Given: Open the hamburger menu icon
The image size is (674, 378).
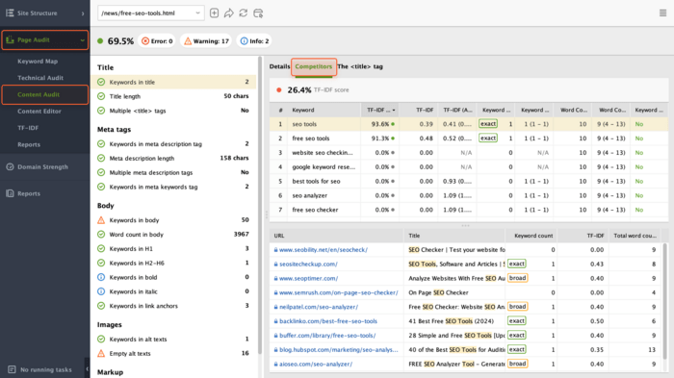Looking at the screenshot, I should [x=662, y=13].
